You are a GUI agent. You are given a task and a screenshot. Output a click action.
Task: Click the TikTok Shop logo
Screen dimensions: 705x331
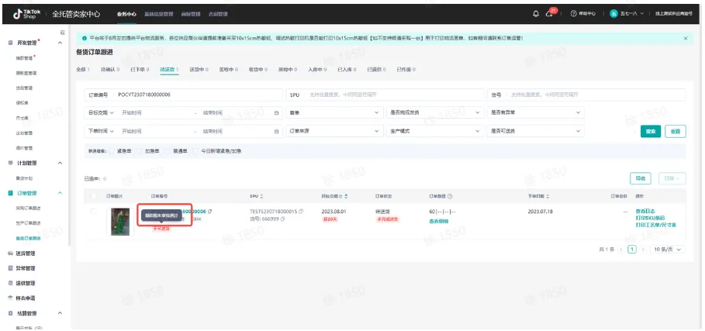click(x=27, y=14)
